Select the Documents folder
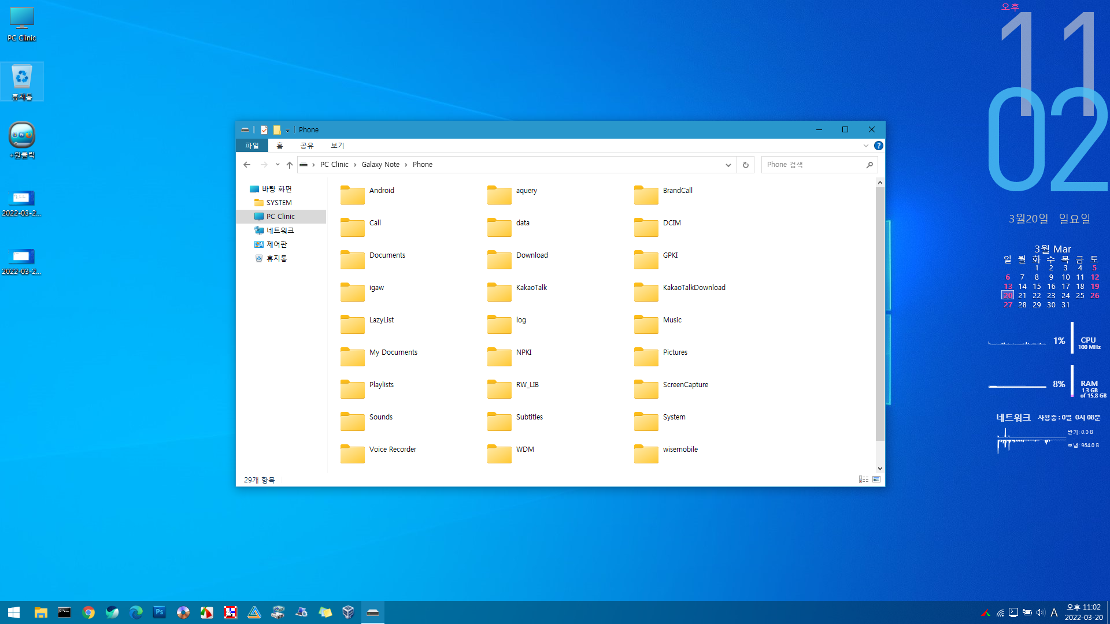Screen dimensions: 1110x624 point(373,259)
